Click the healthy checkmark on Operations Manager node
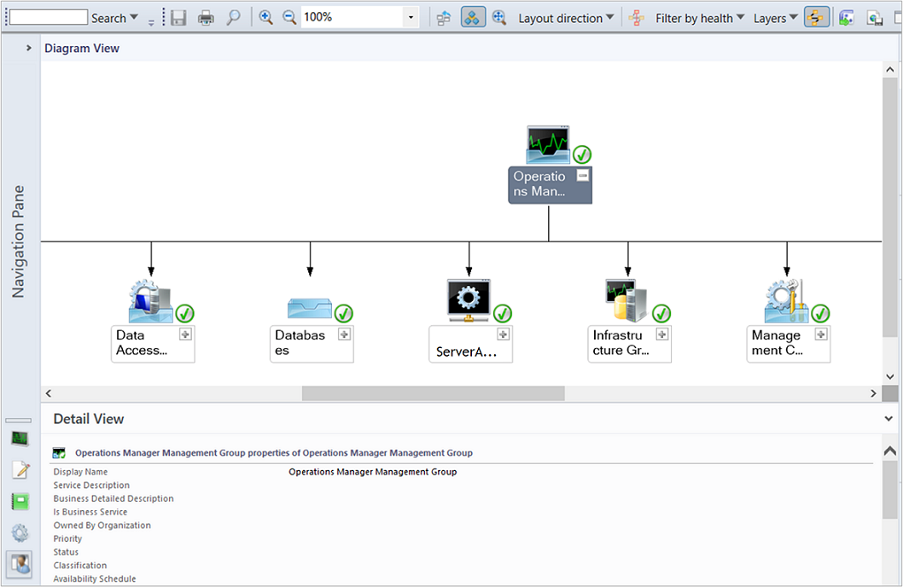 [582, 154]
